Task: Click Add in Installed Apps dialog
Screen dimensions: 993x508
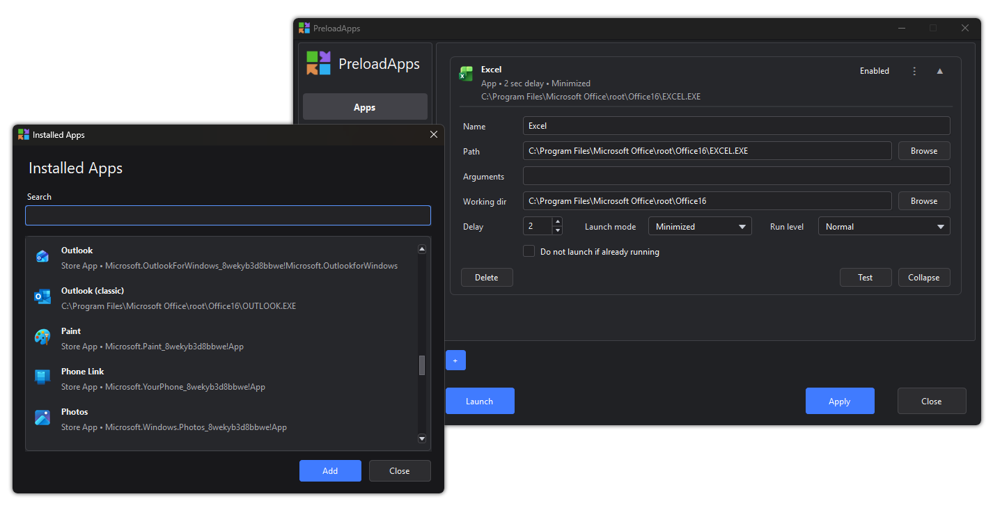Action: (330, 471)
